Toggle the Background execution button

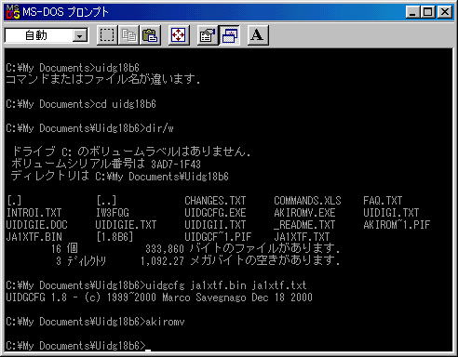[x=229, y=35]
